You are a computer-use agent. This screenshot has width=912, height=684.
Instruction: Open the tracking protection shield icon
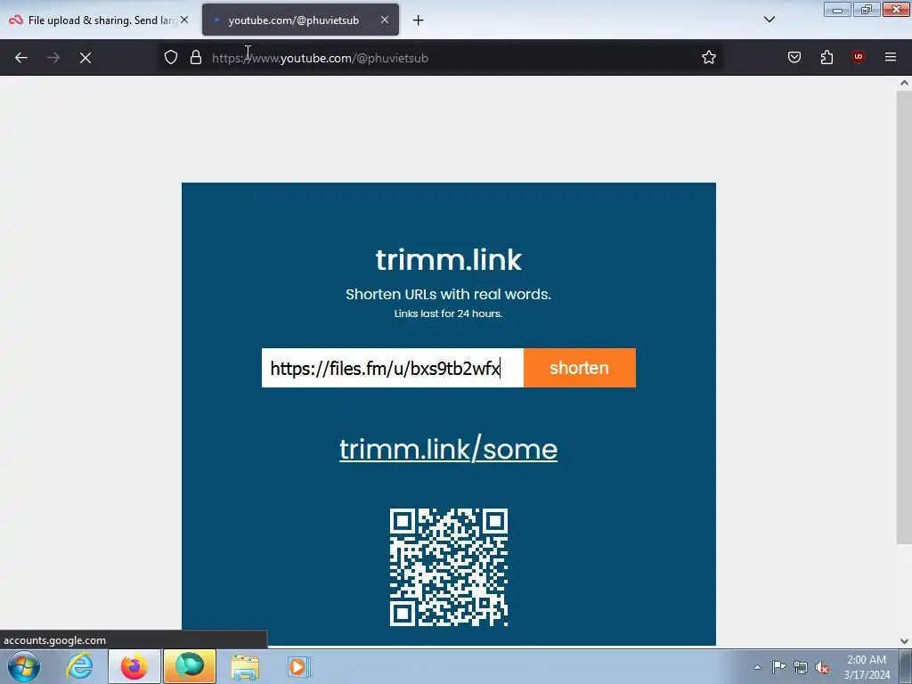170,57
